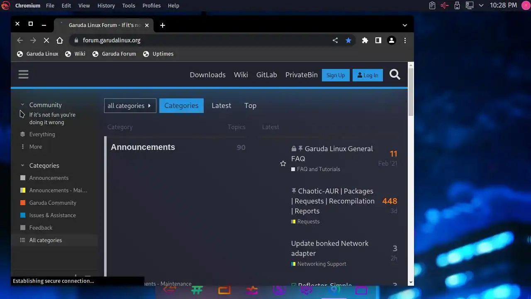Open Update bonked Network adapter topic

pyautogui.click(x=330, y=248)
